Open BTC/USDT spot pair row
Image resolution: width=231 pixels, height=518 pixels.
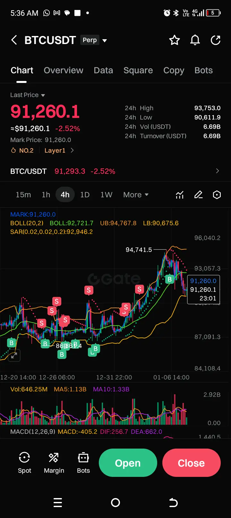(x=116, y=171)
